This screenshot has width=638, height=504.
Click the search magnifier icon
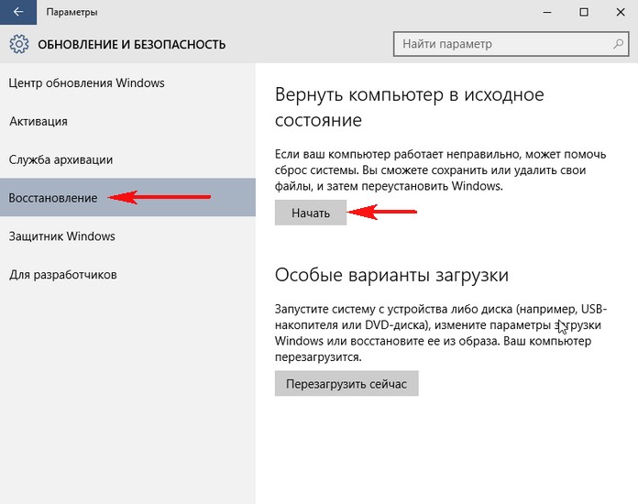618,43
